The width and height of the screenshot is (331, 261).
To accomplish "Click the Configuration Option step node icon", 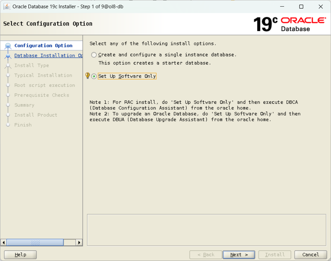I will coord(8,46).
